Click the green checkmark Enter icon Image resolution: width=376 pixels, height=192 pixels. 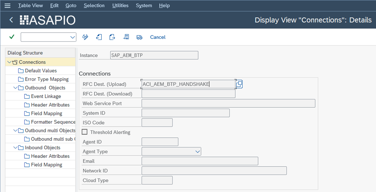coord(11,37)
